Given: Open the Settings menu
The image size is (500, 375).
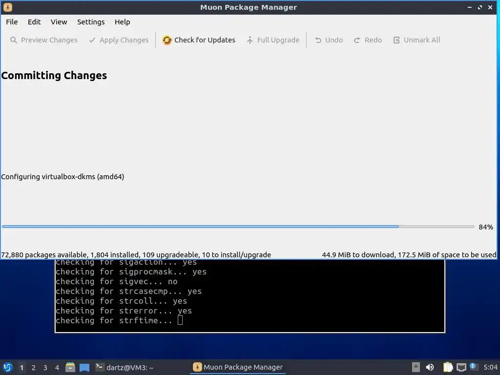Looking at the screenshot, I should (x=91, y=22).
